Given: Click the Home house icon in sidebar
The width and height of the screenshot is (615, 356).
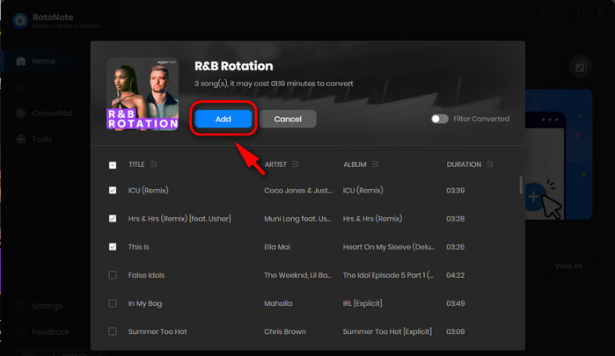Looking at the screenshot, I should 21,62.
